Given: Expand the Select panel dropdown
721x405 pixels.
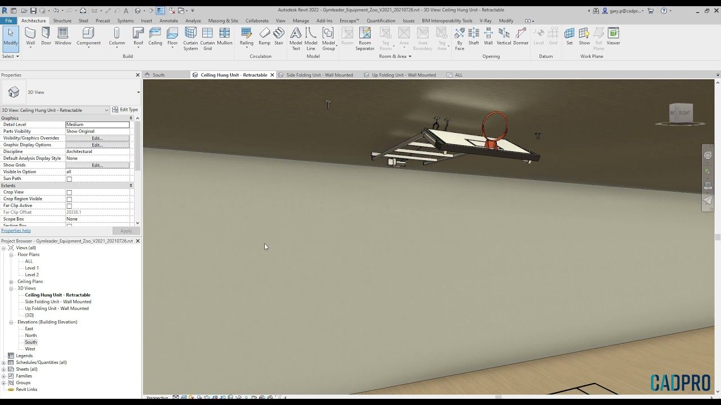Looking at the screenshot, I should (11, 56).
